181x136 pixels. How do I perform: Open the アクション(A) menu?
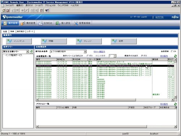coord(50,5)
